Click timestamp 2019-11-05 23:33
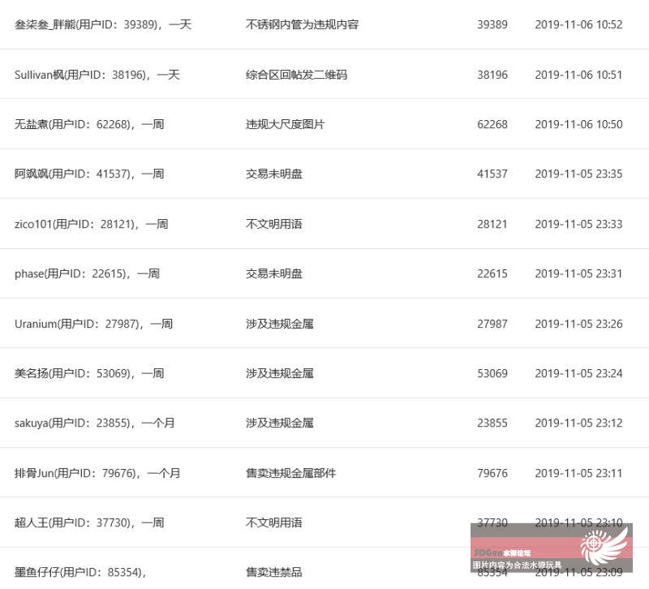The height and width of the screenshot is (589, 649). click(578, 225)
